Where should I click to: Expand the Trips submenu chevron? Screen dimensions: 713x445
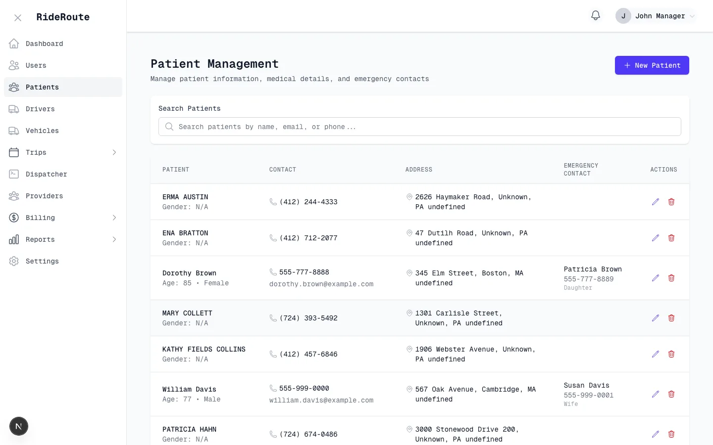114,152
